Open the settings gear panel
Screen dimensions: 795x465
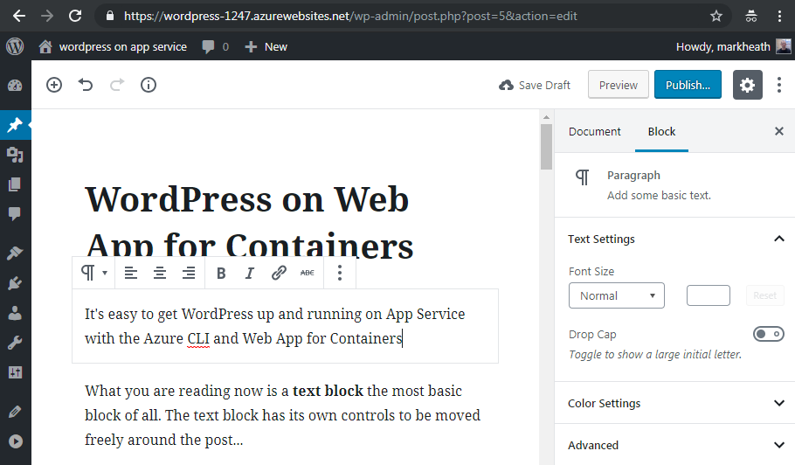tap(747, 85)
